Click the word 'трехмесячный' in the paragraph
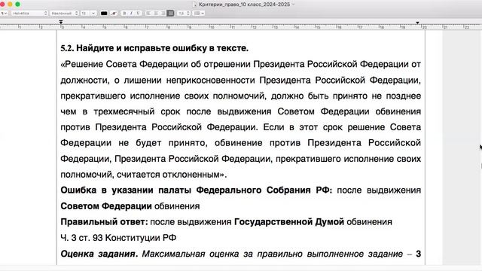 point(124,111)
